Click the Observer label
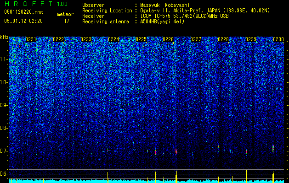The height and width of the screenshot is (183, 289). tap(93, 5)
